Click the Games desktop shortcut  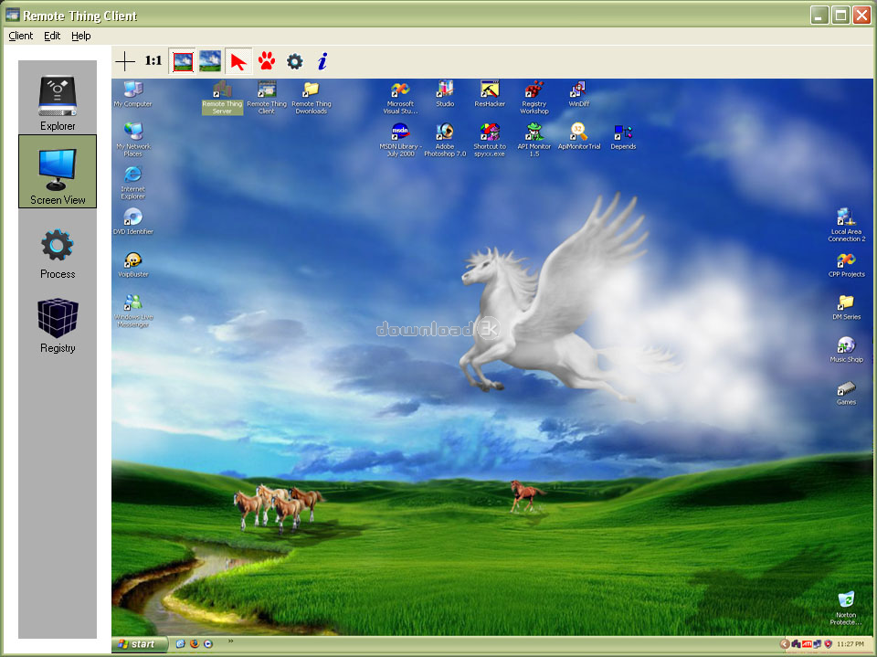[846, 393]
